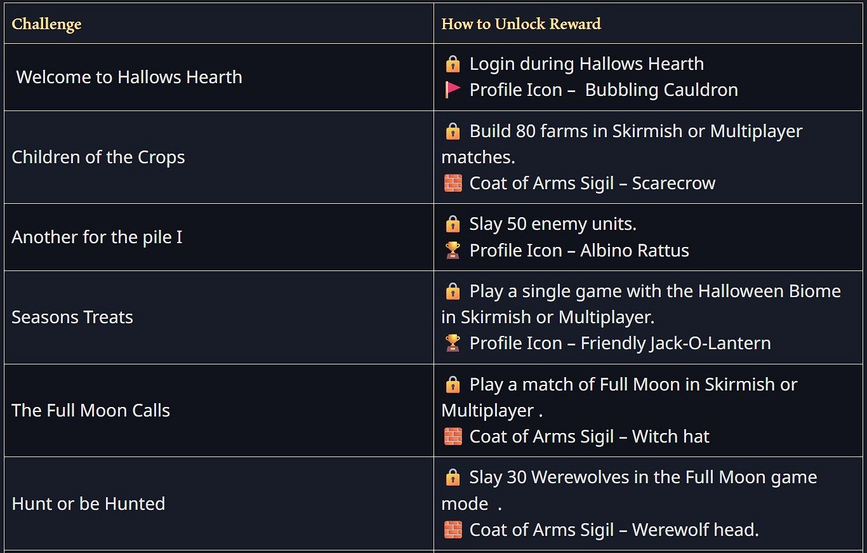Click the Another for the pile I challenge
The image size is (867, 553).
point(97,237)
